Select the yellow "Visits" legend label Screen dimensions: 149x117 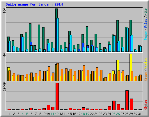pyautogui.click(x=146, y=63)
